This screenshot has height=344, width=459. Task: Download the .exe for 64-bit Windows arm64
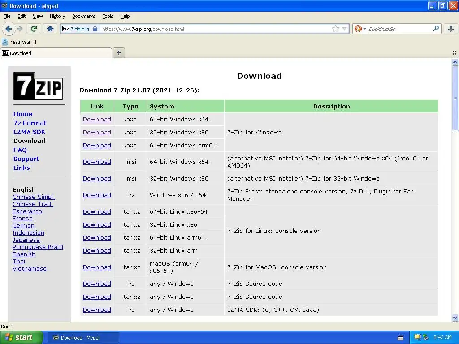97,146
